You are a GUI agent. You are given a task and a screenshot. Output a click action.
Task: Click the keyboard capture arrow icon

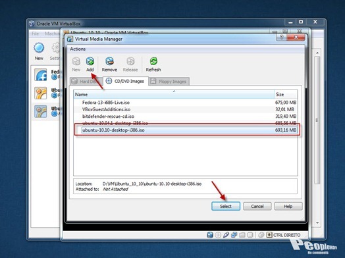click(269, 235)
